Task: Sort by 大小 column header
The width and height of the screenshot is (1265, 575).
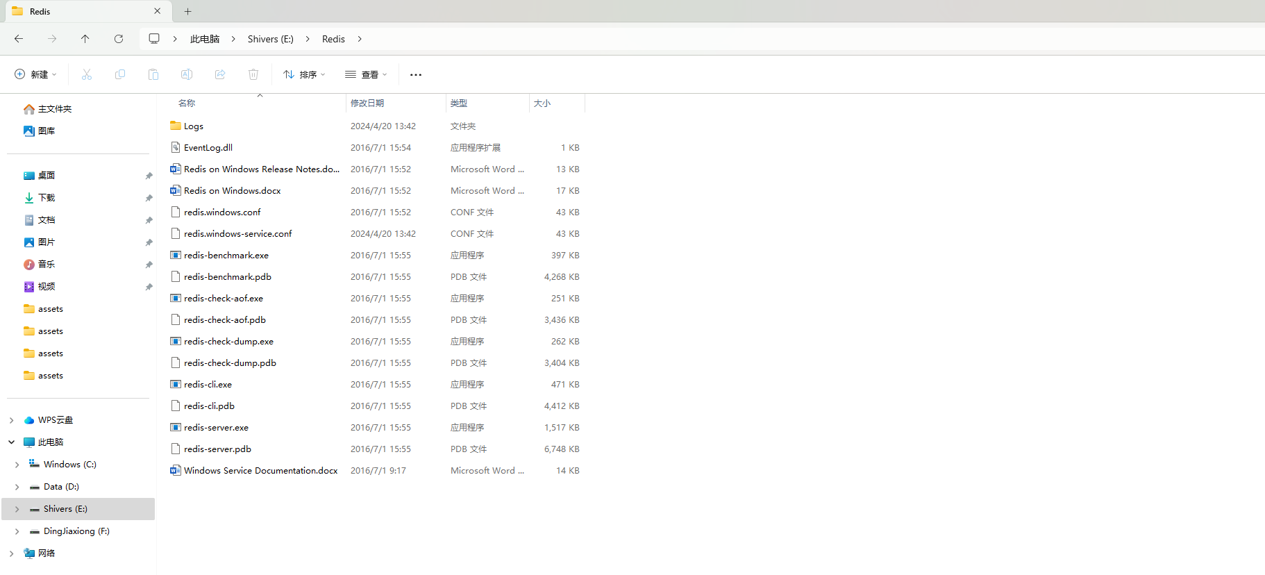Action: coord(542,103)
